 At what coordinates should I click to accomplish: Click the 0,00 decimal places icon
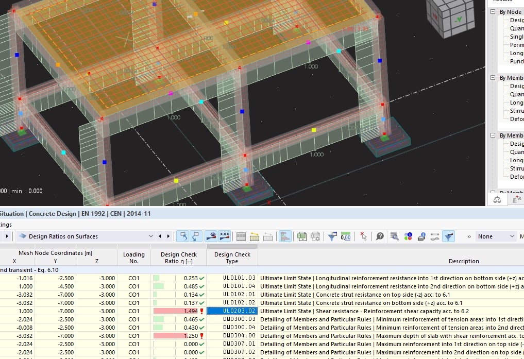346,236
